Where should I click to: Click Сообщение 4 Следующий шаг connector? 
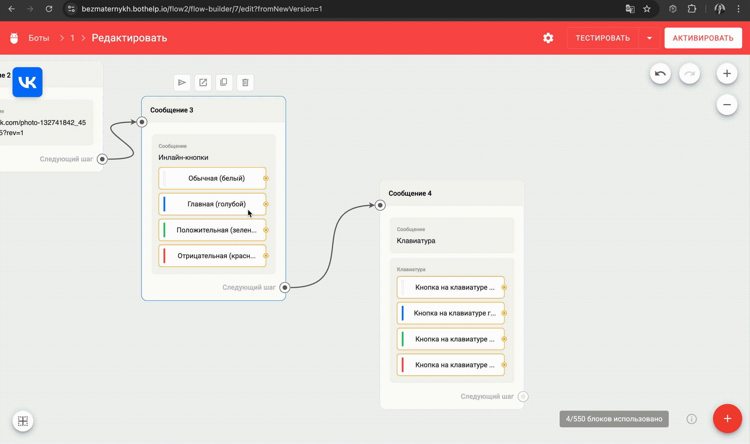[x=523, y=396]
